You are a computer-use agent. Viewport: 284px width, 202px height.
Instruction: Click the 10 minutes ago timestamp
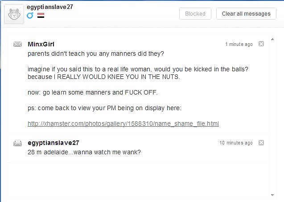click(236, 143)
